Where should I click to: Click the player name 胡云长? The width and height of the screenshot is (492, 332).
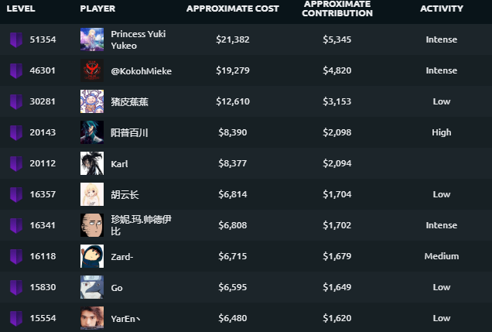125,195
